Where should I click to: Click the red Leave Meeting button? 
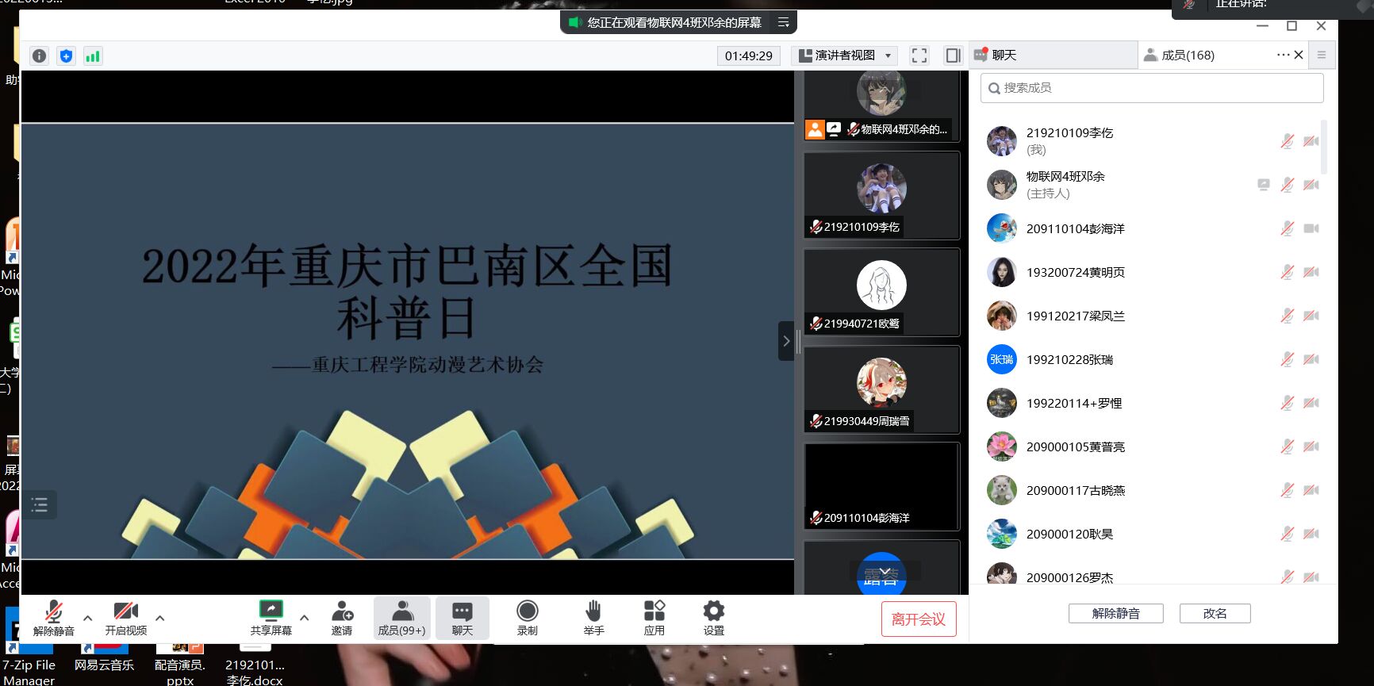coord(918,619)
